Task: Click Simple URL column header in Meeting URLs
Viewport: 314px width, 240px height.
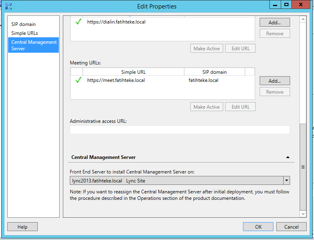Action: coord(133,72)
